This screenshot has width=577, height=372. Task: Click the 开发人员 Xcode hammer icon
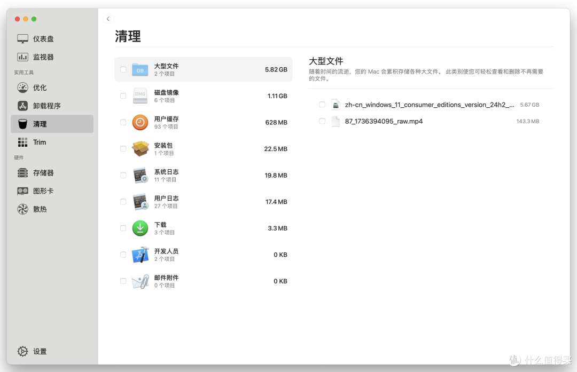point(140,255)
